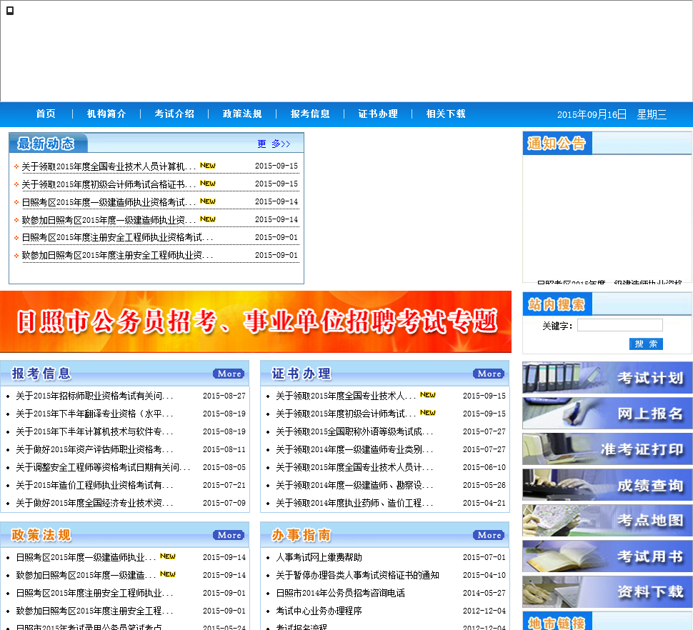Click the small icon at top-left of the header
The width and height of the screenshot is (693, 630).
click(10, 11)
